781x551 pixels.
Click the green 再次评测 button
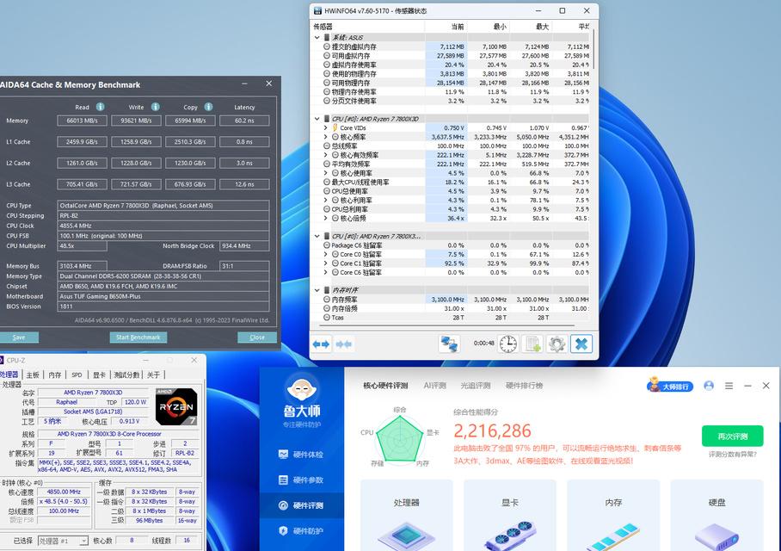pyautogui.click(x=733, y=436)
